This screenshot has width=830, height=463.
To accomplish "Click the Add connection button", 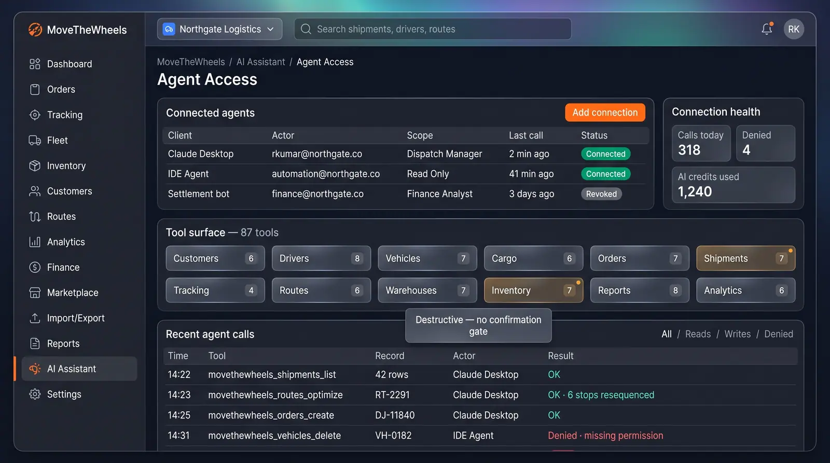I will [x=605, y=113].
